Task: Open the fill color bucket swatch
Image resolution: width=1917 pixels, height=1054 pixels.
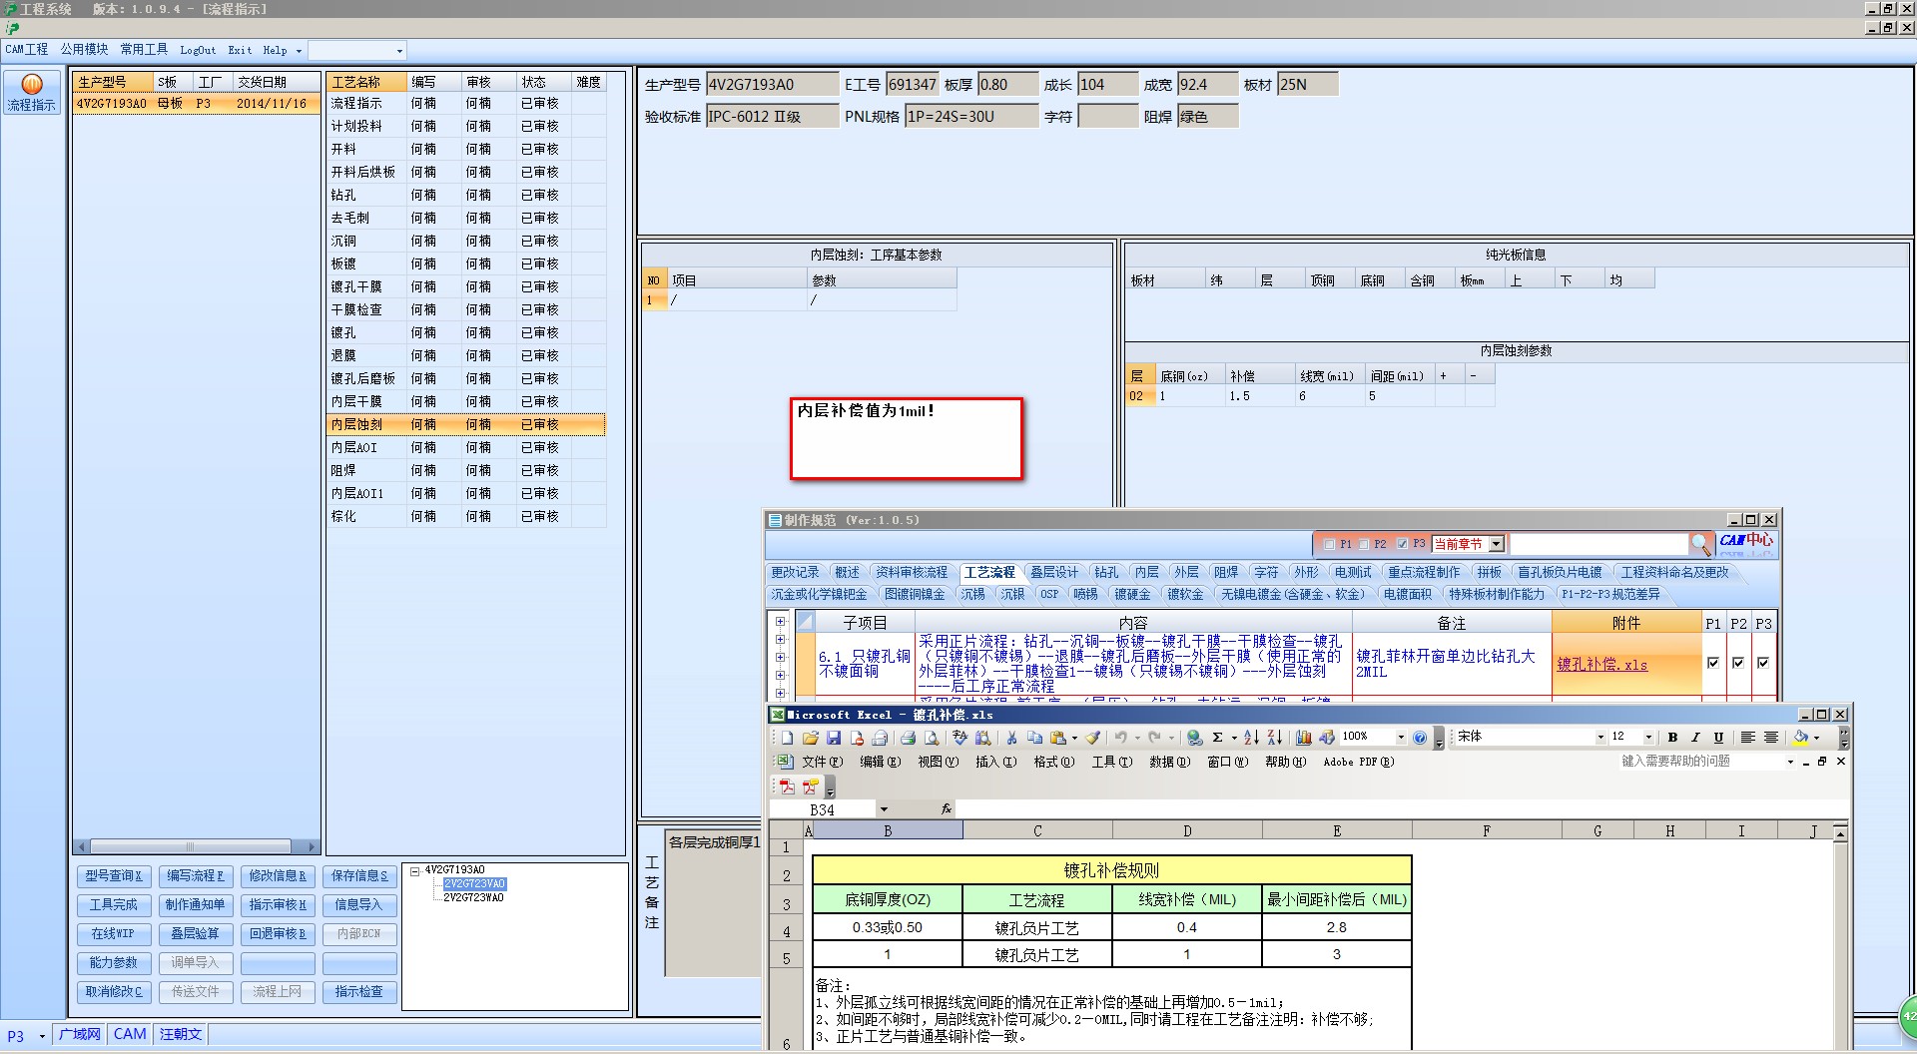Action: click(x=1800, y=738)
